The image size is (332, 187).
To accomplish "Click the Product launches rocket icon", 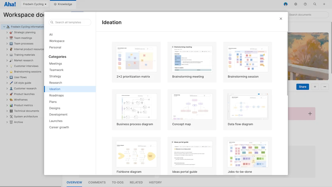I will click(11, 94).
